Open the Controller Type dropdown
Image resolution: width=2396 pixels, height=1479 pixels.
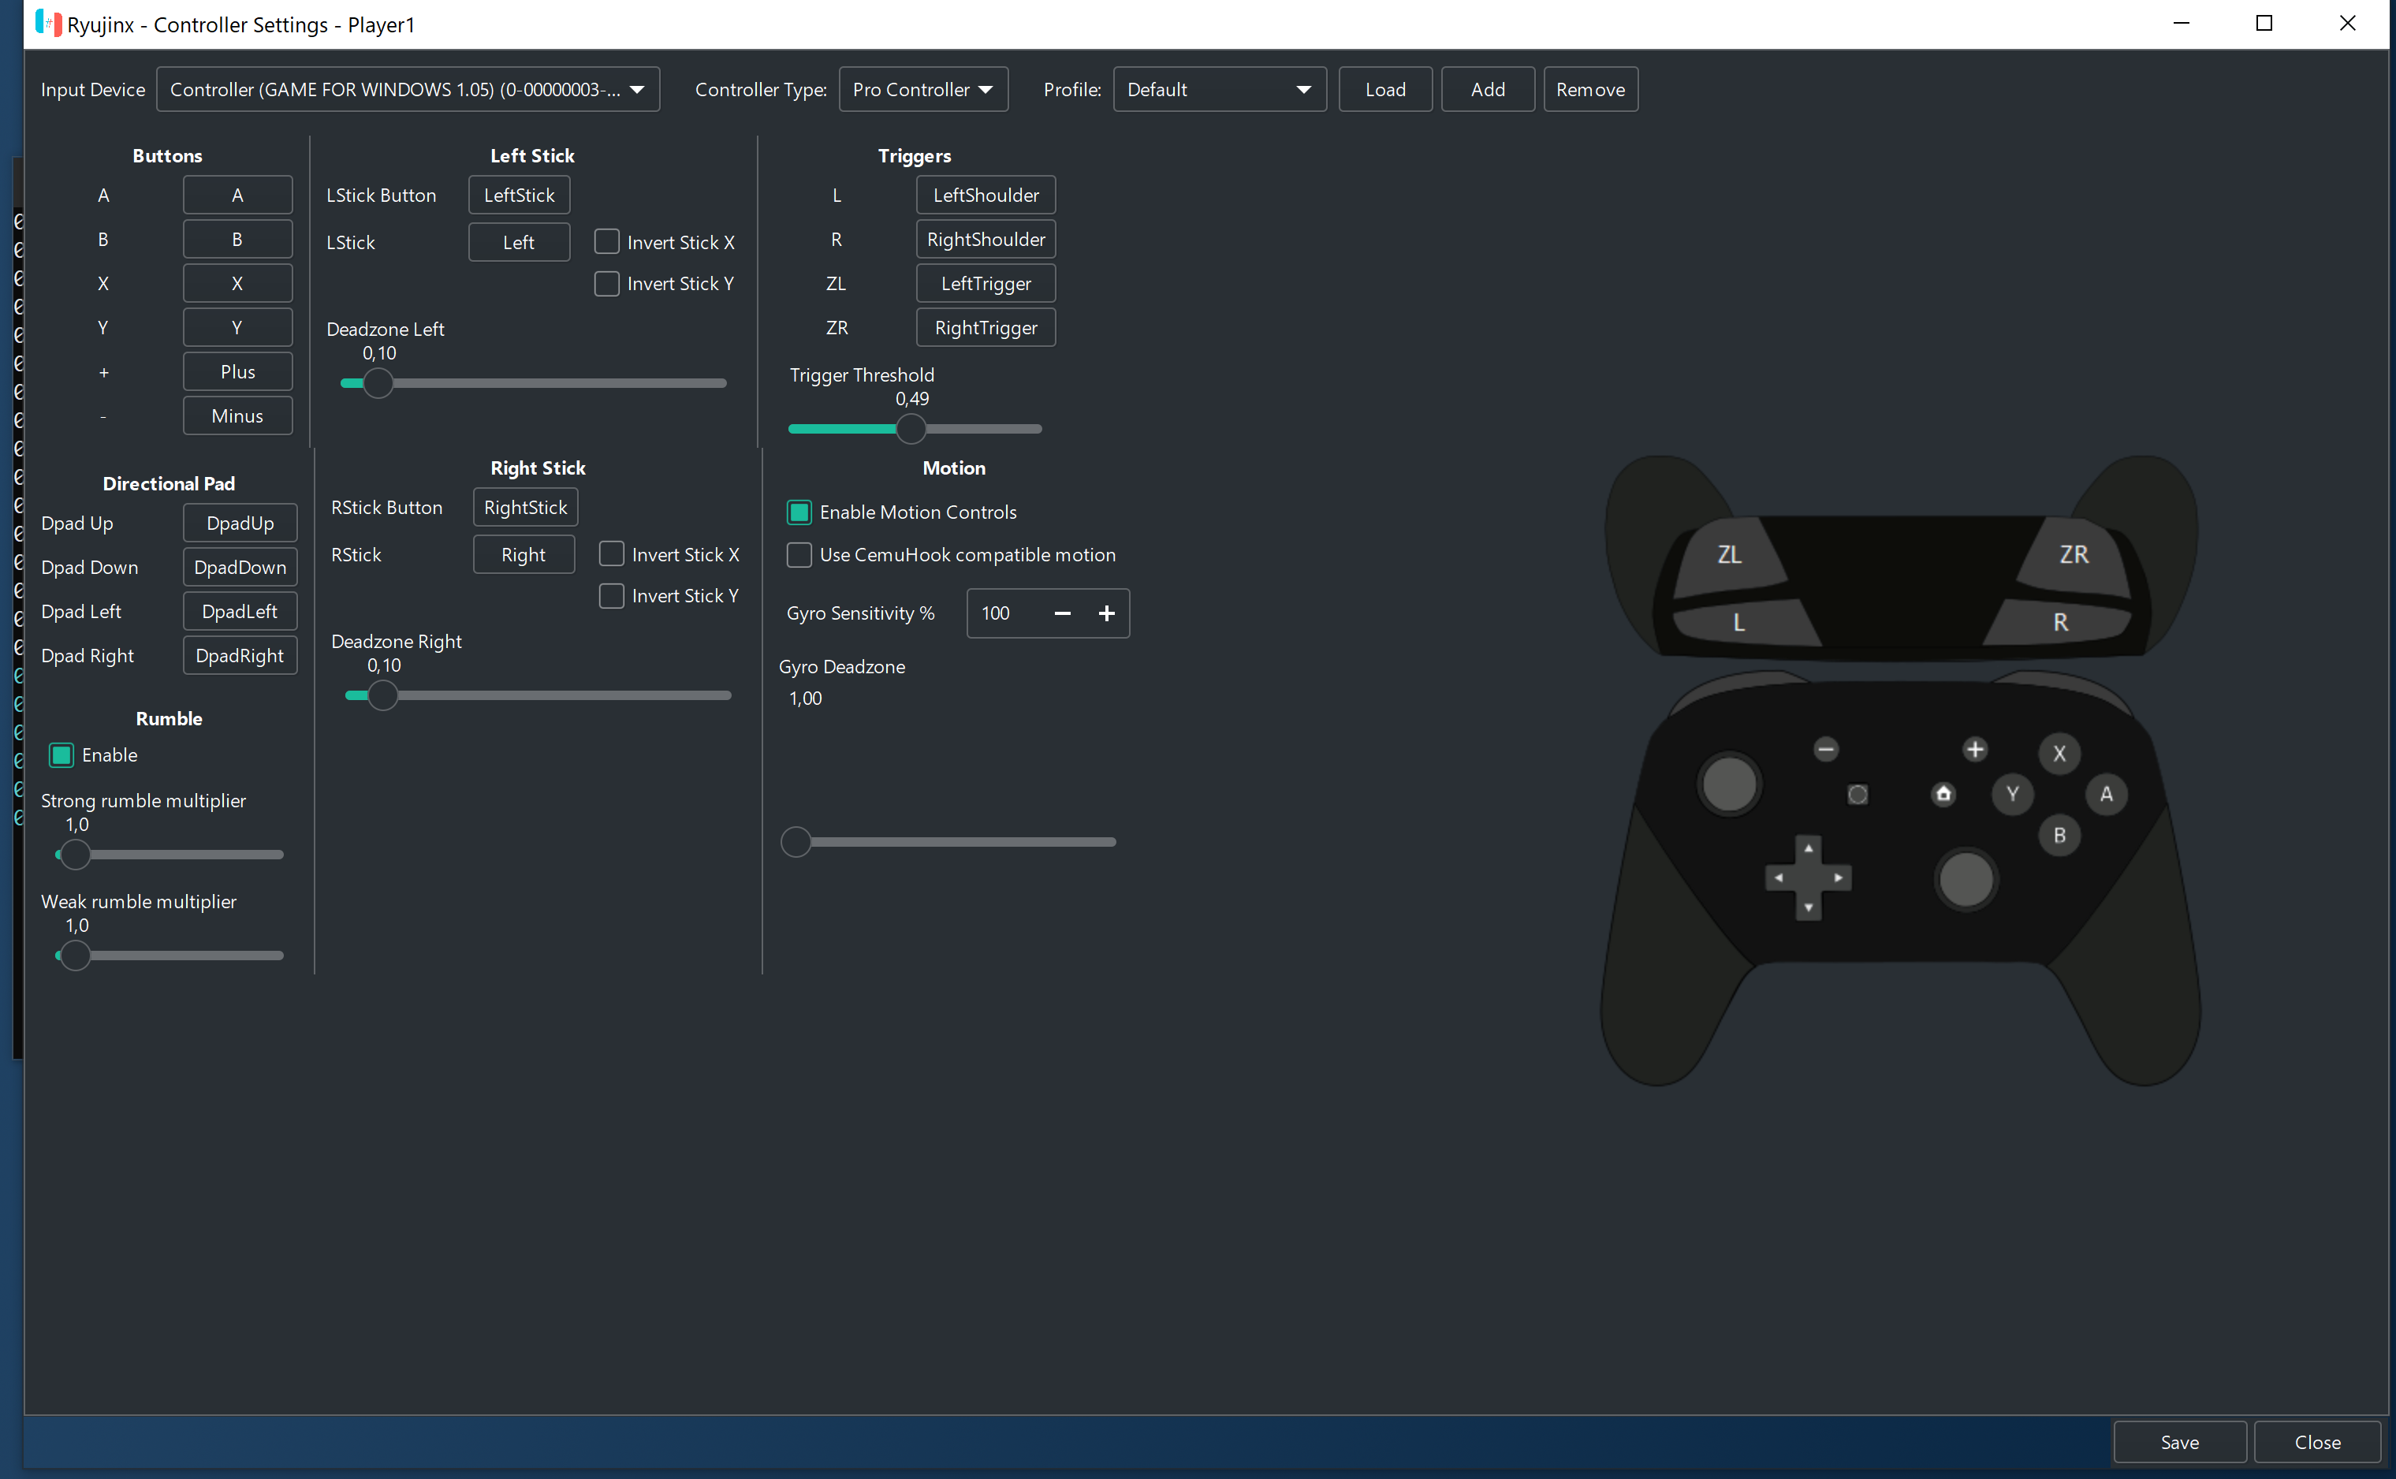click(922, 89)
